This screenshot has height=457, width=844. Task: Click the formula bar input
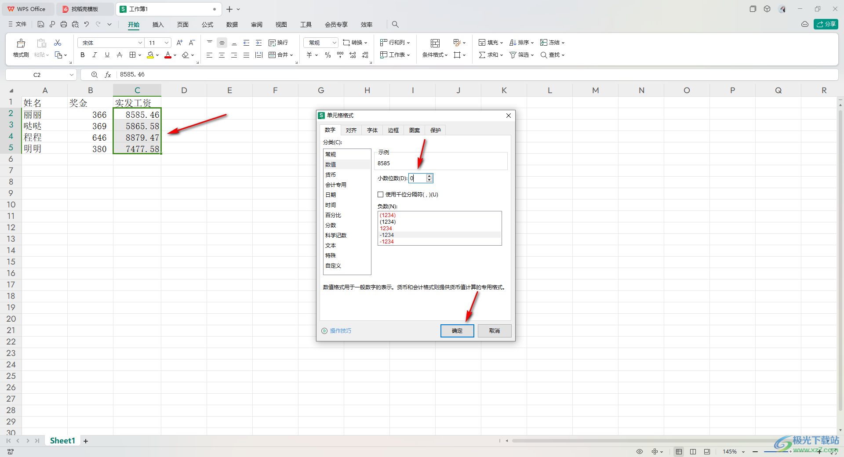pyautogui.click(x=477, y=75)
